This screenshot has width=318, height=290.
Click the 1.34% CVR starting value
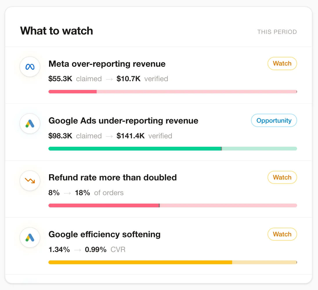[59, 250]
